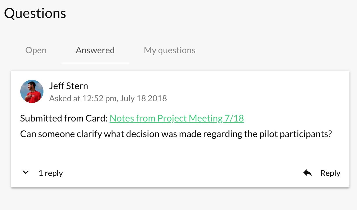Expand replies with the down chevron
The height and width of the screenshot is (210, 357).
[26, 173]
